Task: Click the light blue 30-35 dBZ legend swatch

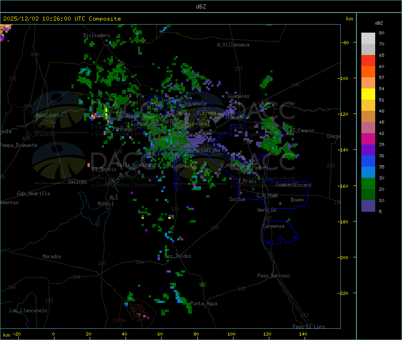Action: [368, 172]
